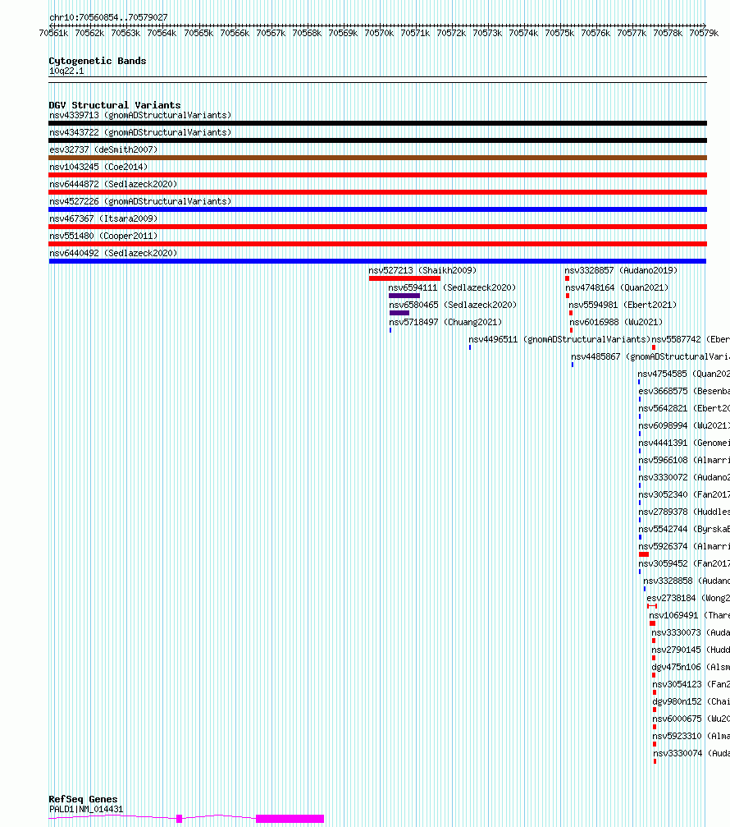Viewport: 730px width, 827px height.
Task: Open esv2738184 variant label
Action: (688, 598)
